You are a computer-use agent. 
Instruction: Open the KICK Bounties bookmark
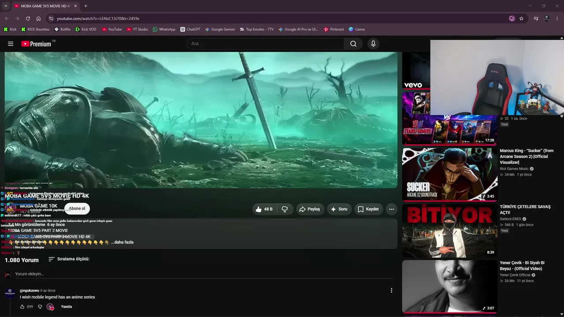pos(35,29)
